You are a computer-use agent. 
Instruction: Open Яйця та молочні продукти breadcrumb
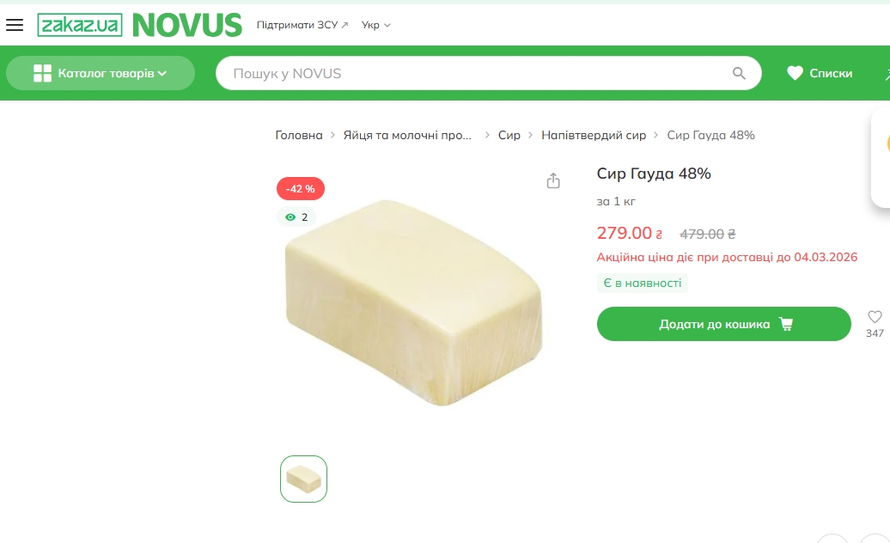[407, 135]
